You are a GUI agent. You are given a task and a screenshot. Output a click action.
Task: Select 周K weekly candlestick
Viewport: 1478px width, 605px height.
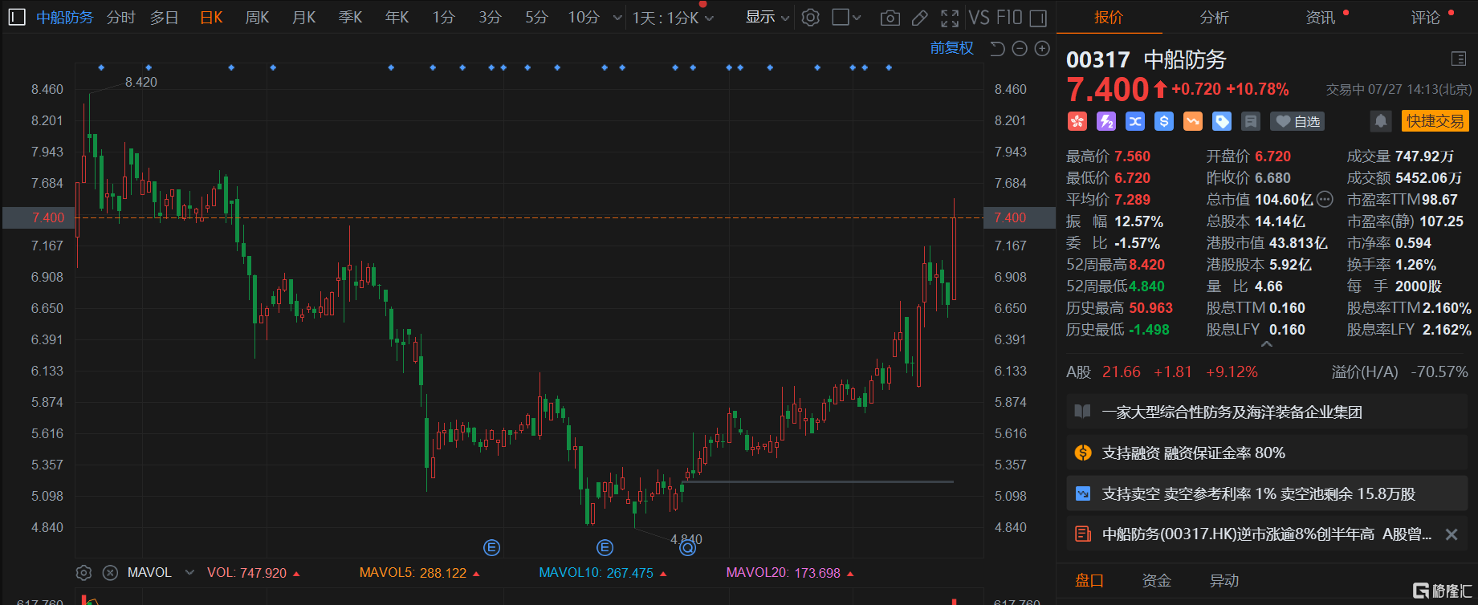[x=257, y=18]
